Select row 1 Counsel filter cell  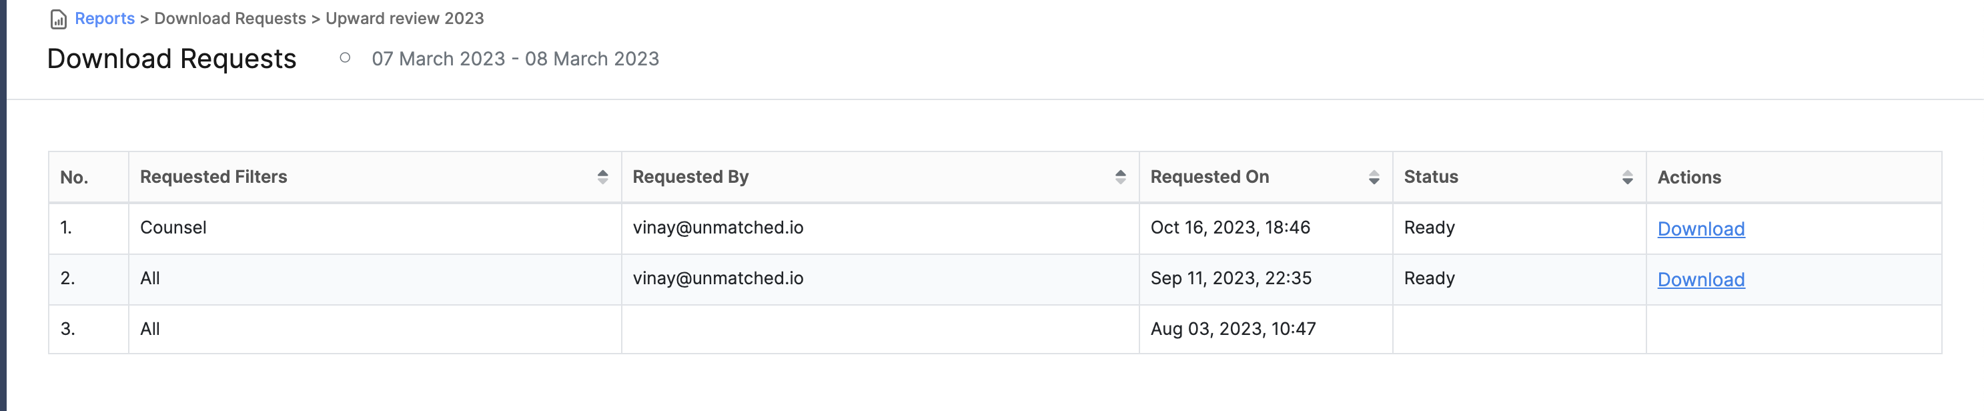(374, 228)
